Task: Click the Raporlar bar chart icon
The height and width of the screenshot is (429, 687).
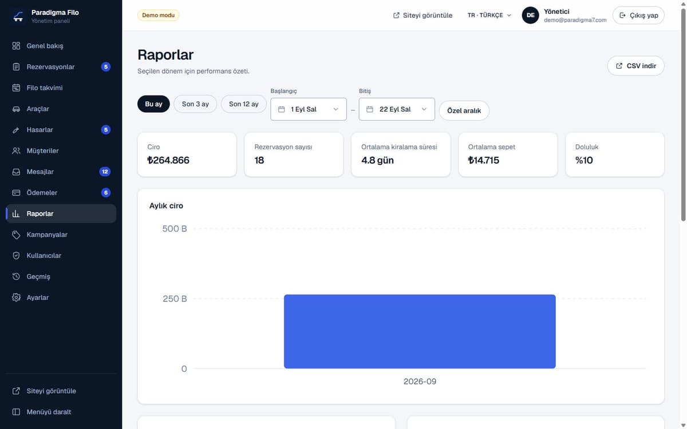Action: (x=16, y=214)
